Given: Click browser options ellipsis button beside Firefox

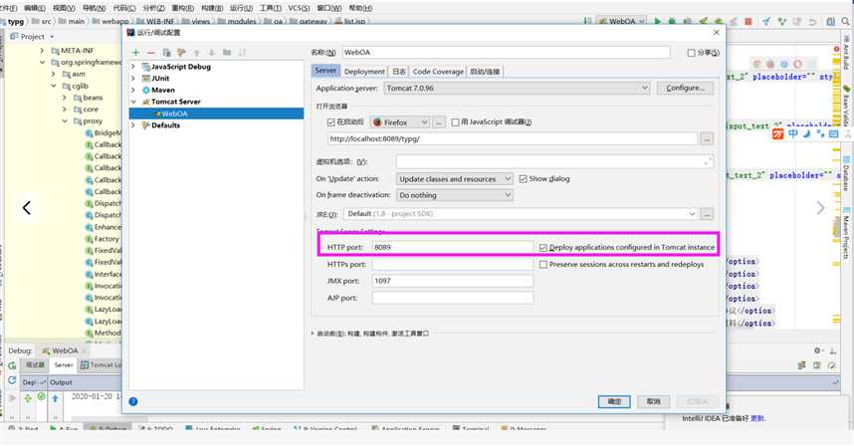Looking at the screenshot, I should (x=439, y=122).
